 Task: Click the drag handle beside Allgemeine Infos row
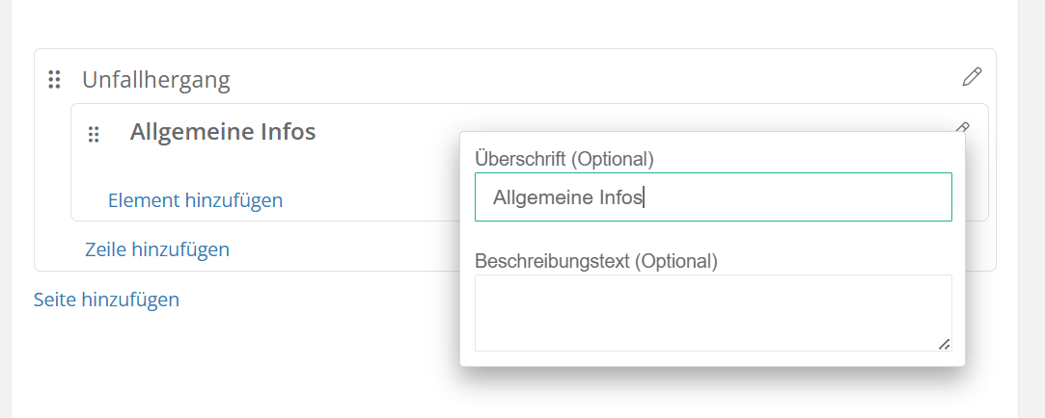click(x=94, y=134)
